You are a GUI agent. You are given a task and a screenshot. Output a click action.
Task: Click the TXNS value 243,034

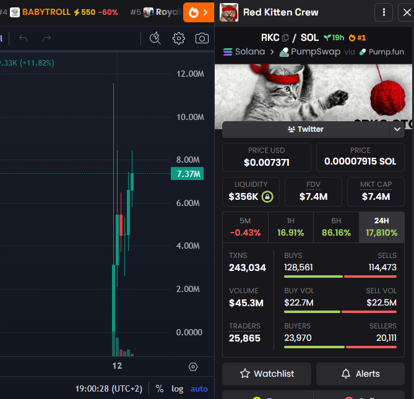point(248,268)
